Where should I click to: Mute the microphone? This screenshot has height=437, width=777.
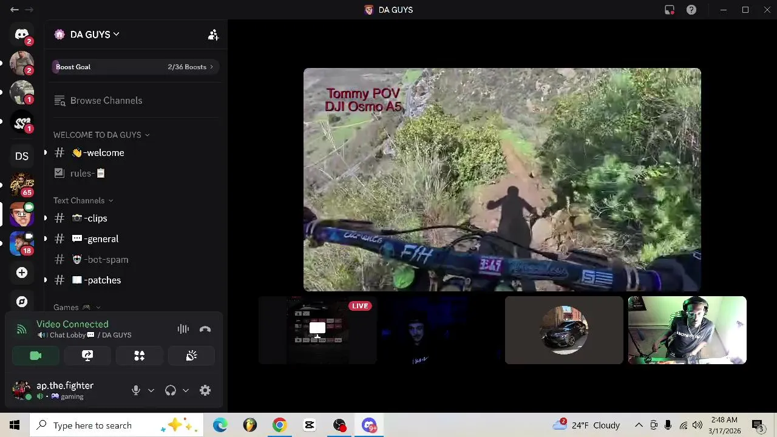tap(136, 390)
